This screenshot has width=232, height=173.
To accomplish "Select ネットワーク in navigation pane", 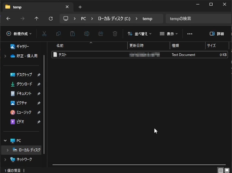I will click(x=21, y=159).
